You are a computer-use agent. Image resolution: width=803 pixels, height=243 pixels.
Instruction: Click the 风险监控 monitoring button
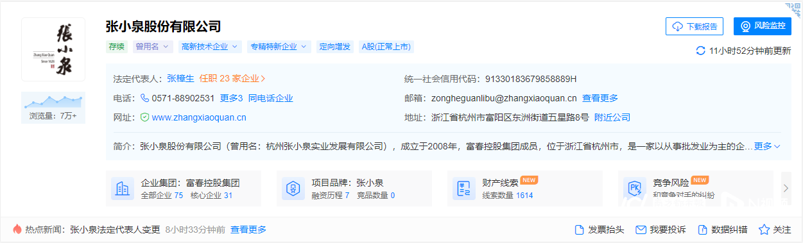(762, 26)
